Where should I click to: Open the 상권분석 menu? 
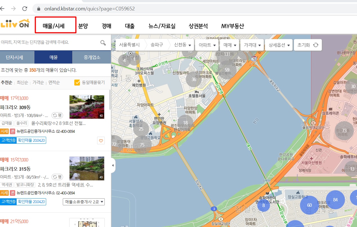[x=198, y=26]
